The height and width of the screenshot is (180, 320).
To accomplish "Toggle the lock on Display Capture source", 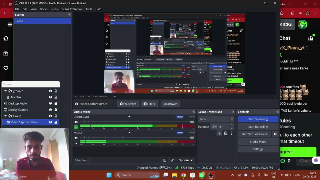I will (x=56, y=110).
